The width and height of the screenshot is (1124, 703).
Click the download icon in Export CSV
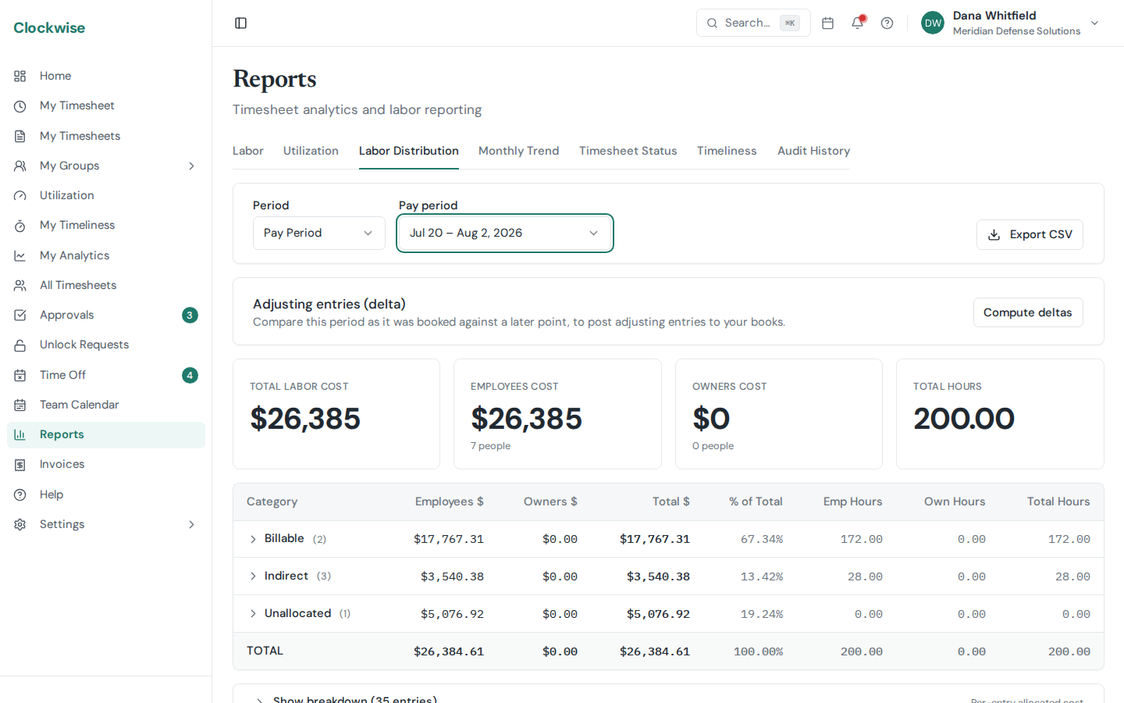tap(994, 234)
